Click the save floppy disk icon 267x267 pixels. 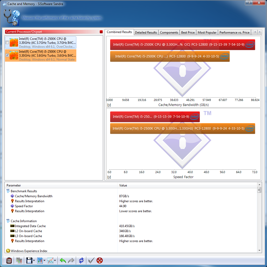click(x=29, y=260)
